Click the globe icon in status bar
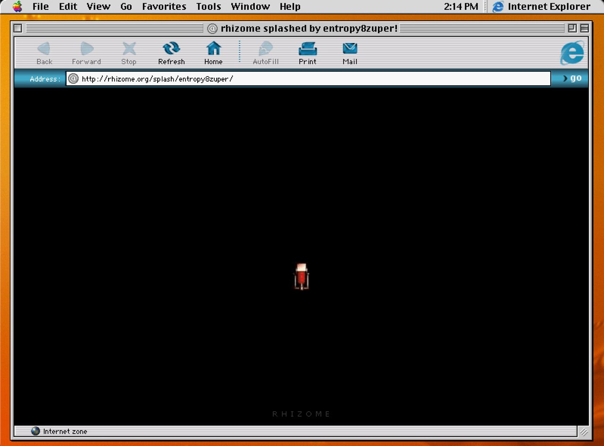 (35, 431)
